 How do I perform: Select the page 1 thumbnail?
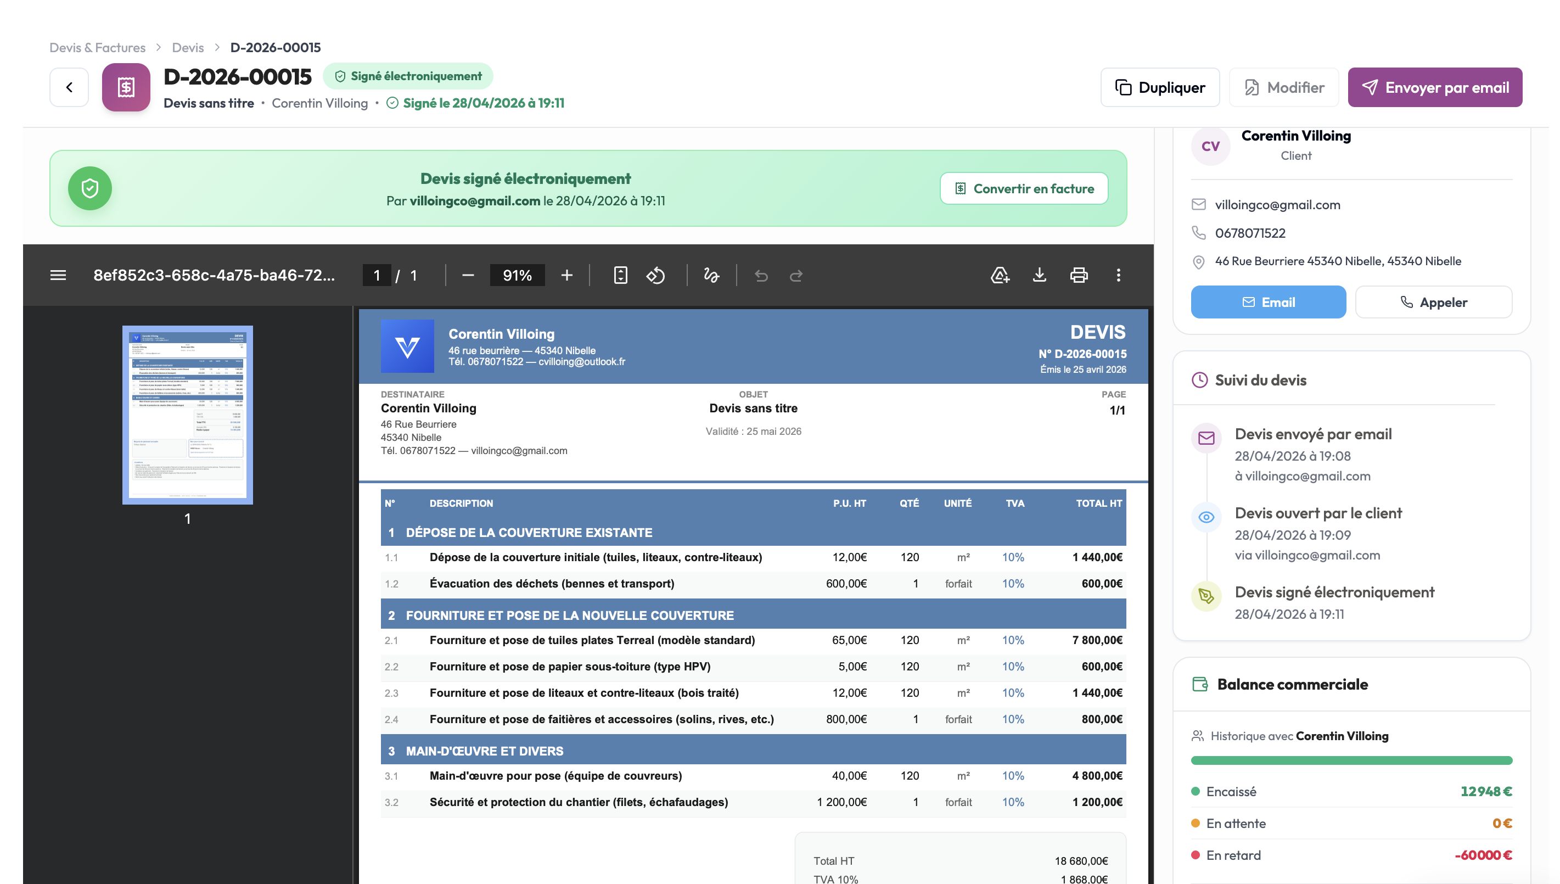(x=188, y=415)
